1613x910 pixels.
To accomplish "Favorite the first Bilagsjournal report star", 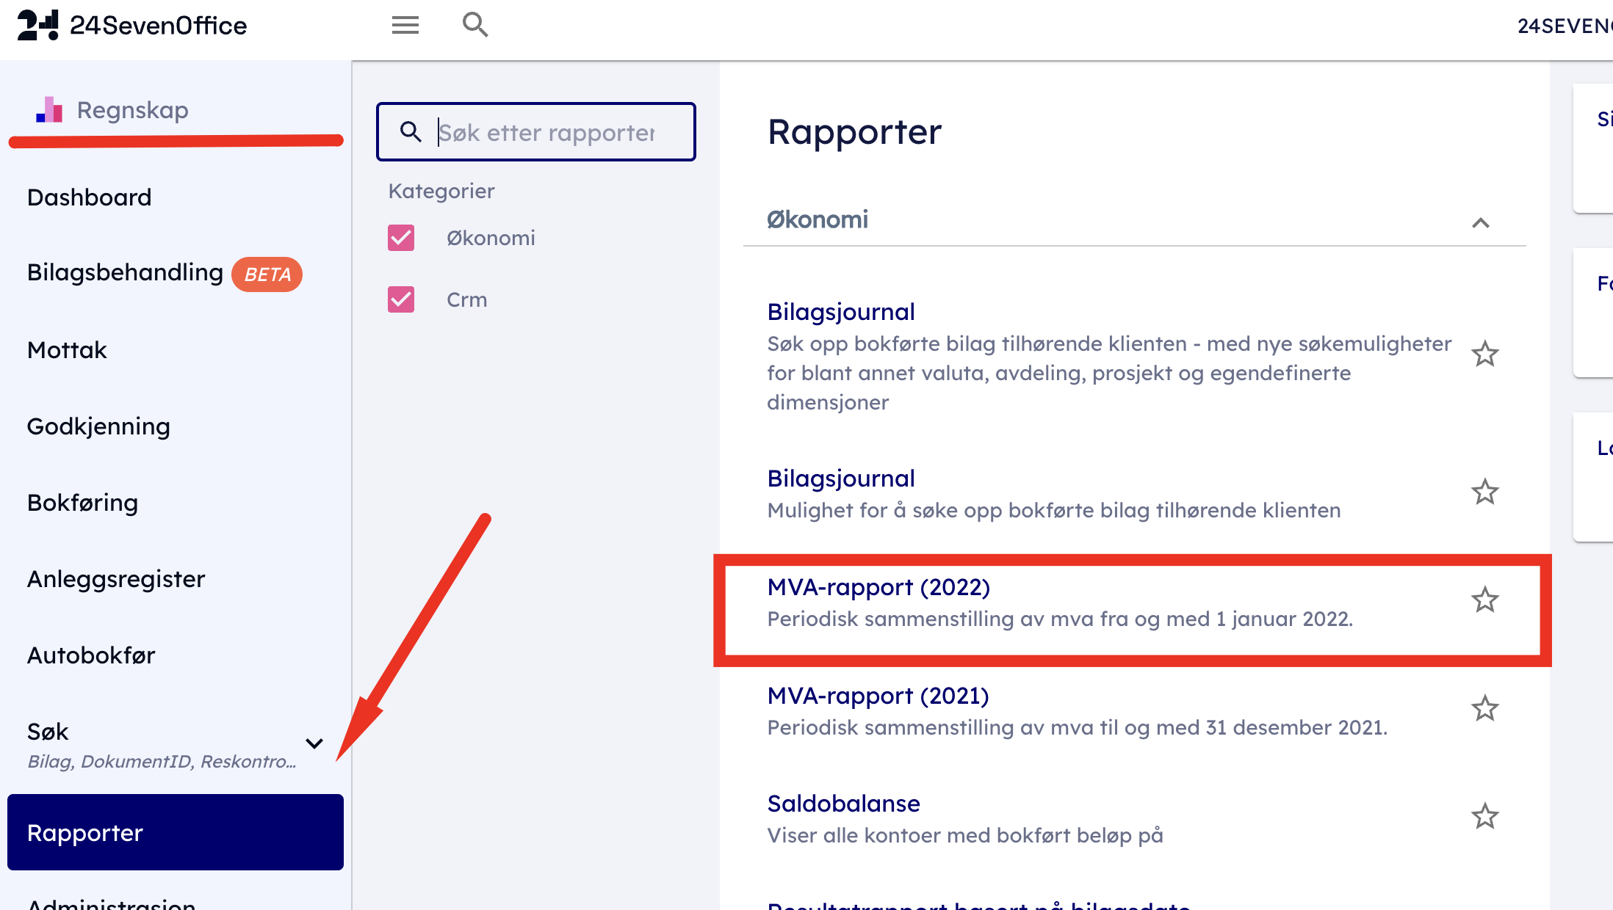I will click(x=1484, y=354).
